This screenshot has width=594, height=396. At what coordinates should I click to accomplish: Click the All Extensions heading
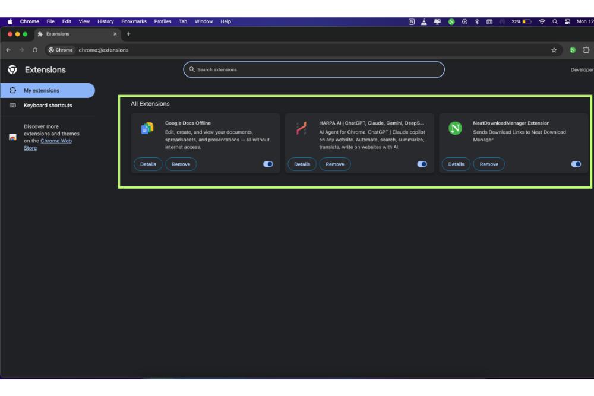pyautogui.click(x=150, y=104)
